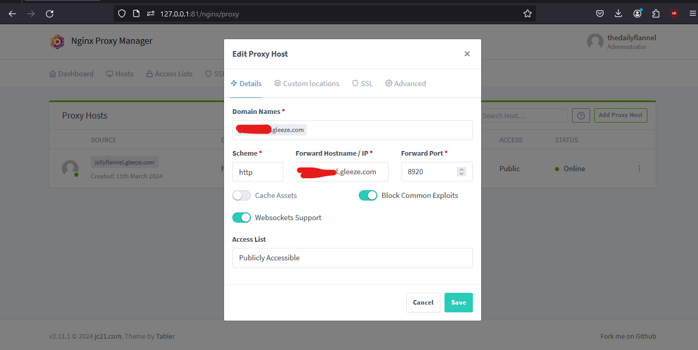The width and height of the screenshot is (698, 350).
Task: Open the uBlock Origin extension icon
Action: pos(674,14)
